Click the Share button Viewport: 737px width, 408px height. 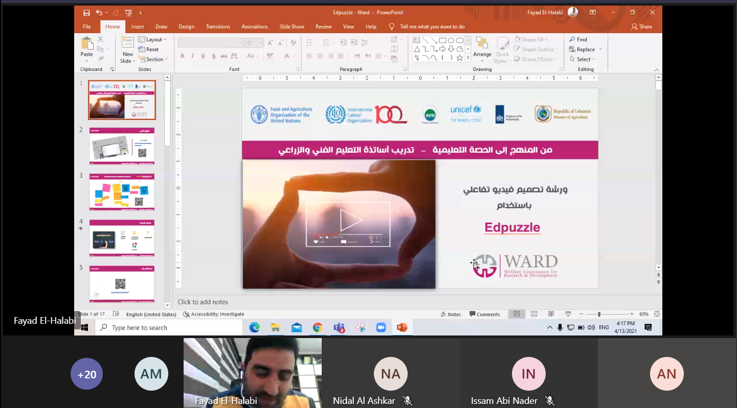(x=642, y=27)
